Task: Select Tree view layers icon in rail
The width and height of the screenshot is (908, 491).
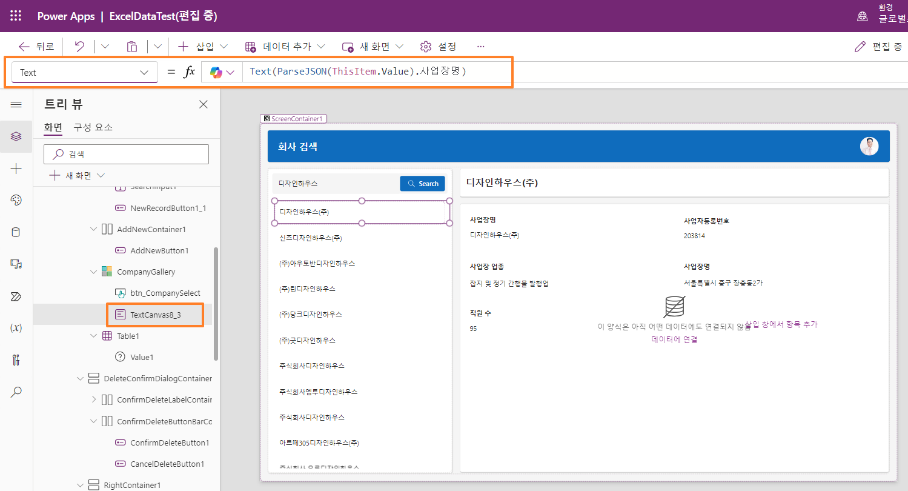Action: click(16, 136)
